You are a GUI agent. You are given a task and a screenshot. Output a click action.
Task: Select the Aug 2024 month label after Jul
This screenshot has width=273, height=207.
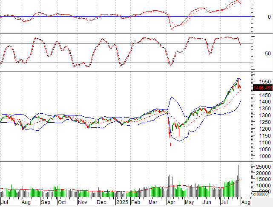(26, 202)
